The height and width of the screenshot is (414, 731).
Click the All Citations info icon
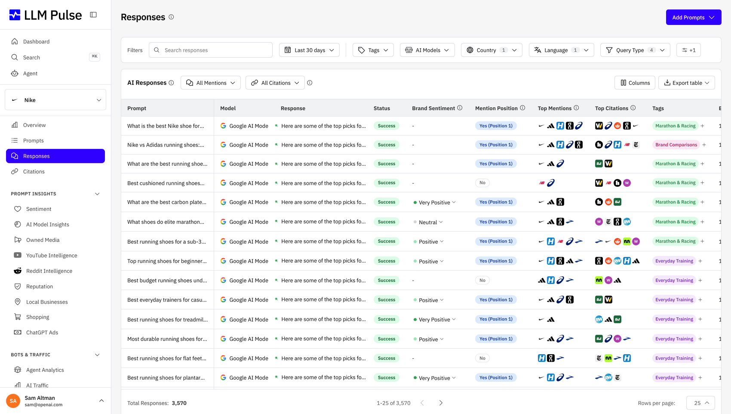[310, 83]
